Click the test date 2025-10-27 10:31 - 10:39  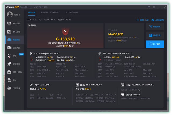(38, 20)
